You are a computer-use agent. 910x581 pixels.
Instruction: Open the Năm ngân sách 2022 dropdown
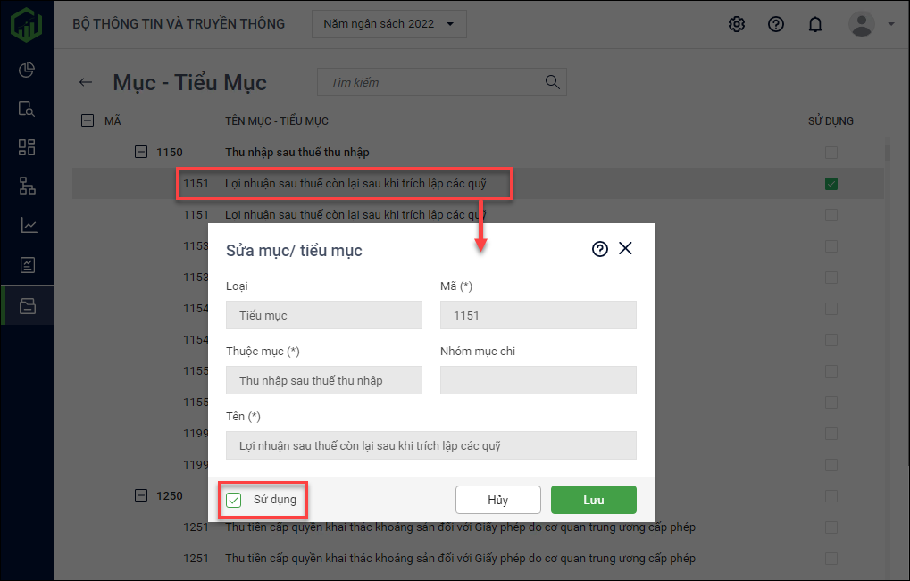coord(388,24)
